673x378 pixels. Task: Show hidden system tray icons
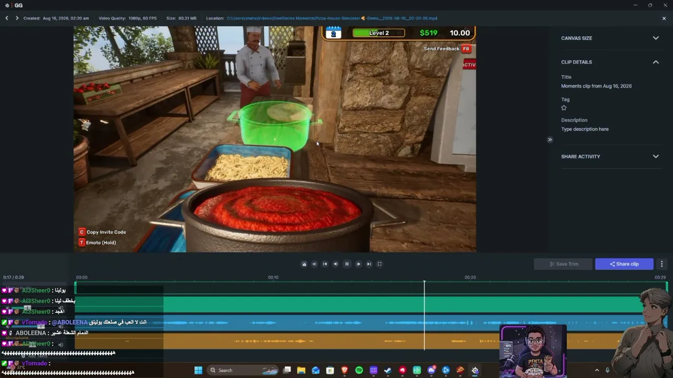point(597,370)
